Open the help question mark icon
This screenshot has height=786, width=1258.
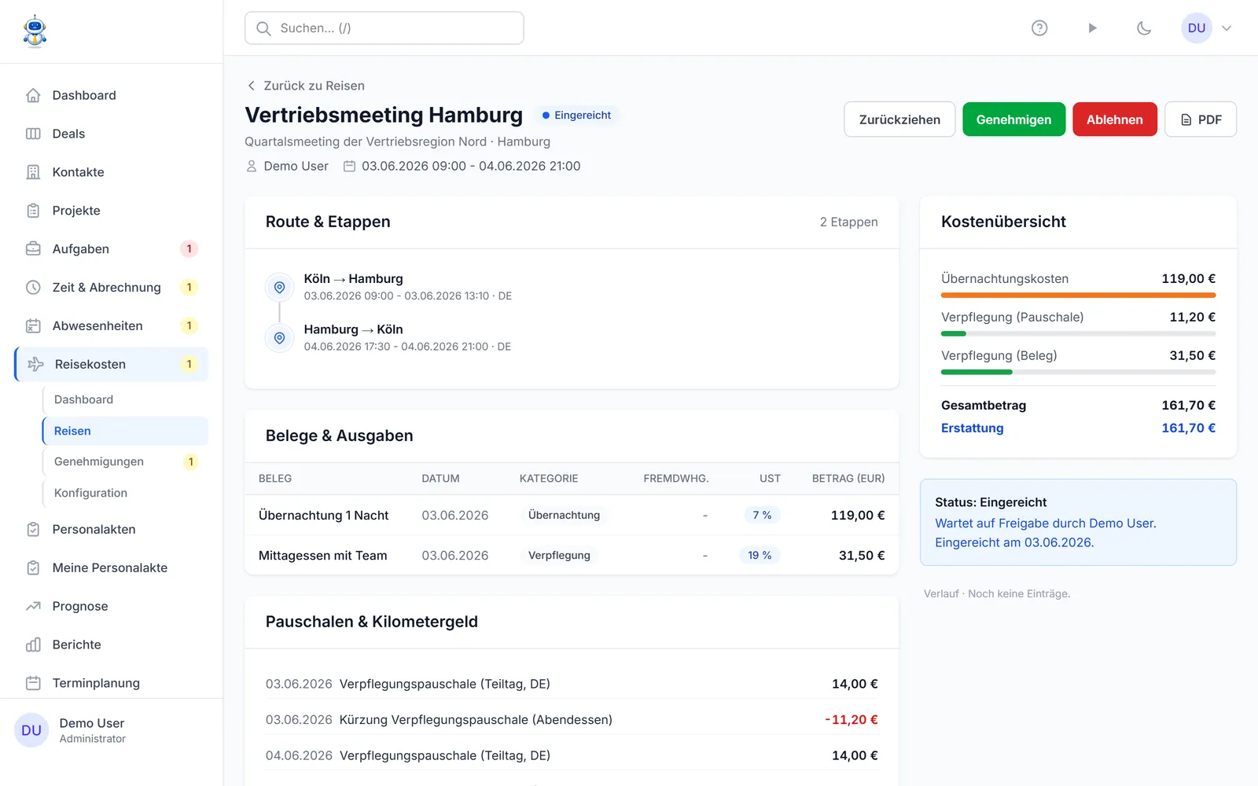tap(1039, 28)
